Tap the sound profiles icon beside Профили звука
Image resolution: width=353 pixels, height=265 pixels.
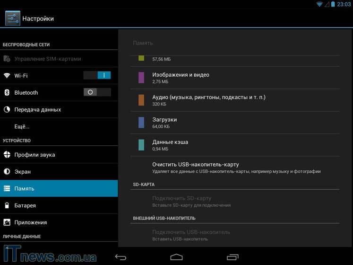(x=7, y=155)
